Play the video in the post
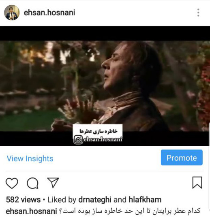 [x=105, y=86]
